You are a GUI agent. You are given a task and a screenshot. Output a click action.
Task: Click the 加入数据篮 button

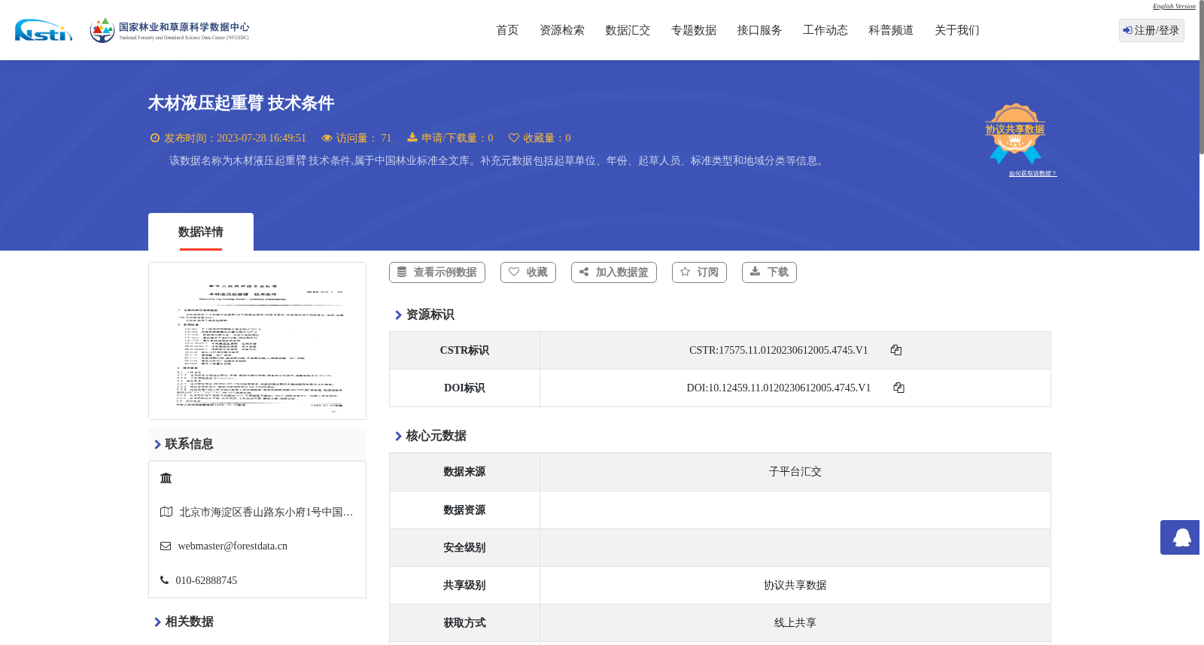click(614, 272)
